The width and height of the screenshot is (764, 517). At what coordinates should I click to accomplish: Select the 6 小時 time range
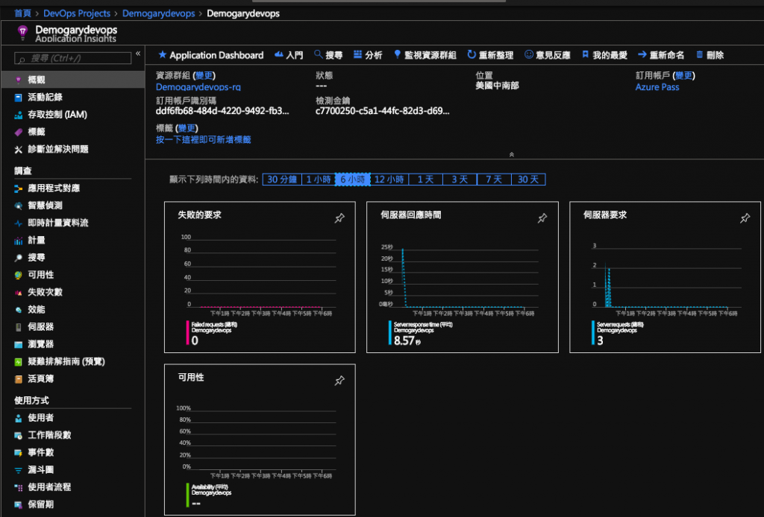(x=353, y=180)
